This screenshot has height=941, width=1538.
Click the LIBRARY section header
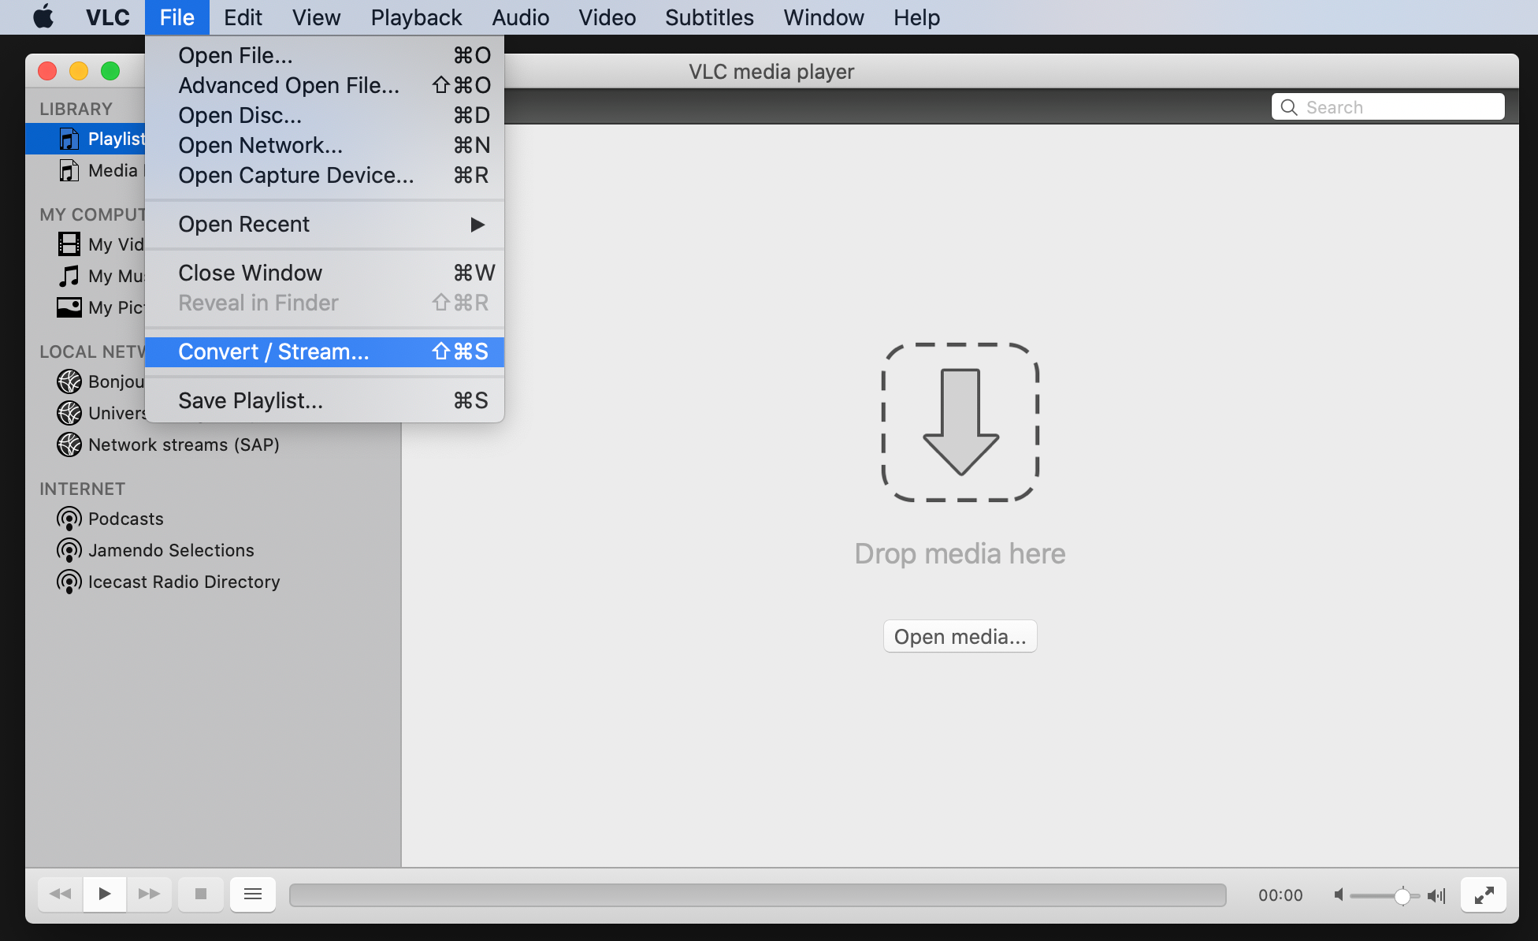click(76, 109)
